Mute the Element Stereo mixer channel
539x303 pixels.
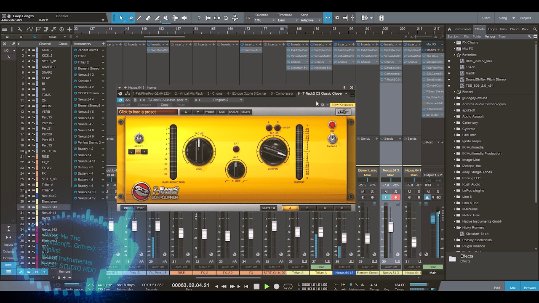click(363, 191)
